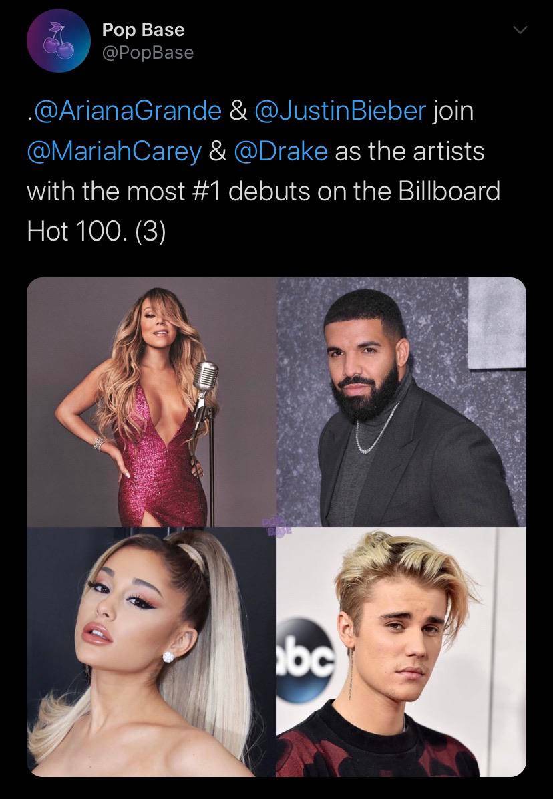
Task: Open the Mariah Carey photo quadrant
Action: (x=150, y=401)
